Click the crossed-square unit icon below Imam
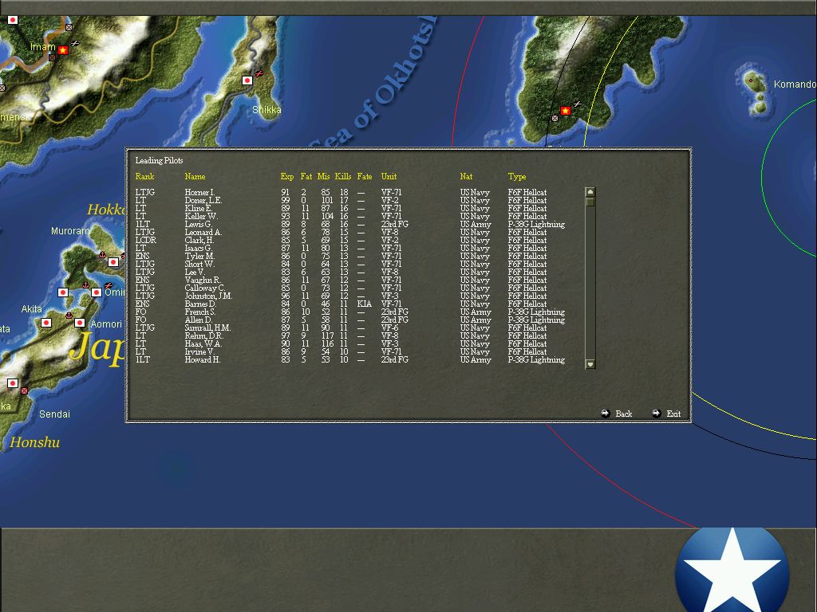 point(52,57)
